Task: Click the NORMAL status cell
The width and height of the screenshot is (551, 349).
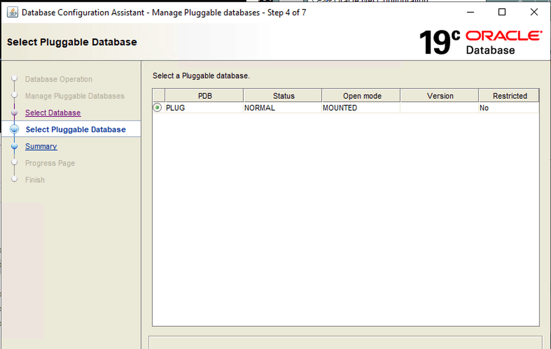Action: point(283,108)
